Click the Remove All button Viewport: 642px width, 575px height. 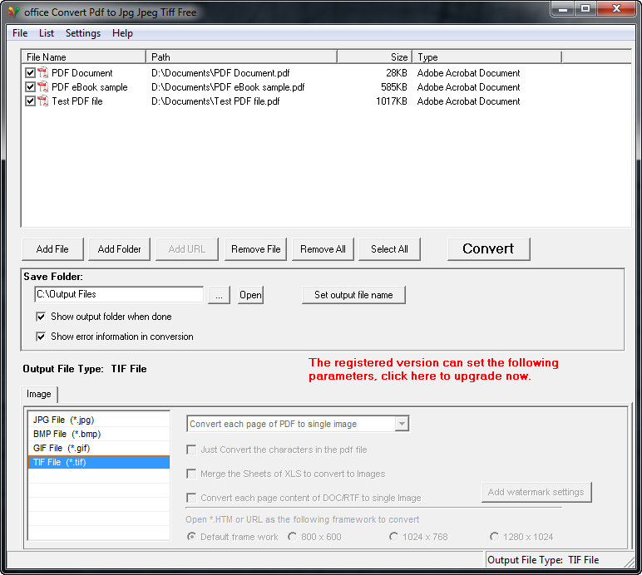[x=323, y=249]
